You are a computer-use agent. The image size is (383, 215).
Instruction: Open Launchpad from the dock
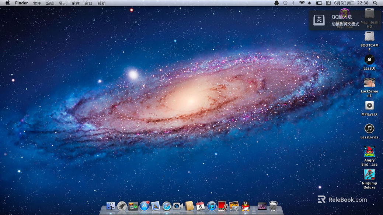pyautogui.click(x=122, y=206)
